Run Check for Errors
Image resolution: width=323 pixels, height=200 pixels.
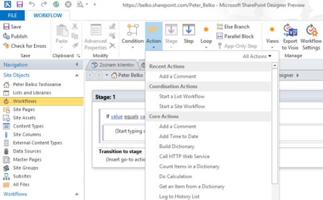point(25,46)
